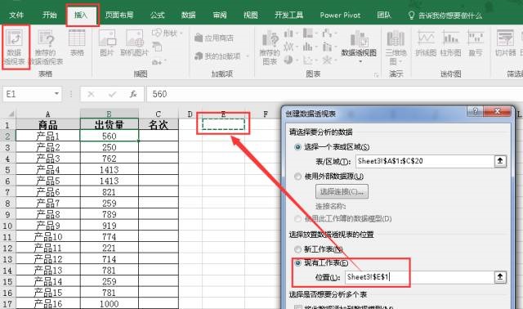
Task: Click the formula bar showing 560
Action: (x=335, y=94)
